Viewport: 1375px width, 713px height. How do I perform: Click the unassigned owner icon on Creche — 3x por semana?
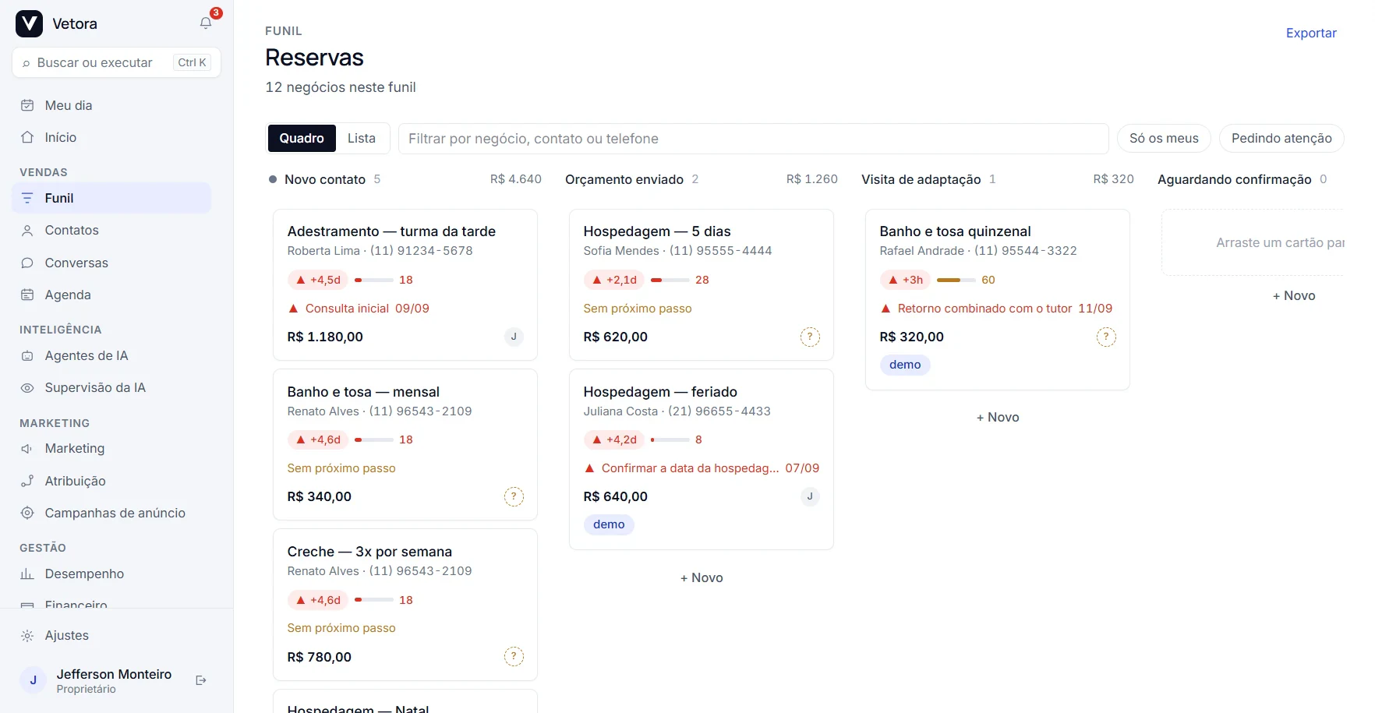tap(514, 656)
